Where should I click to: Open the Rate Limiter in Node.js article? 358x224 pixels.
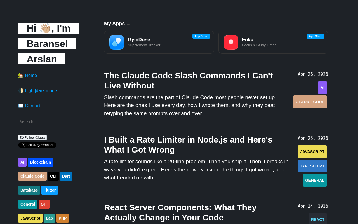[x=188, y=145]
